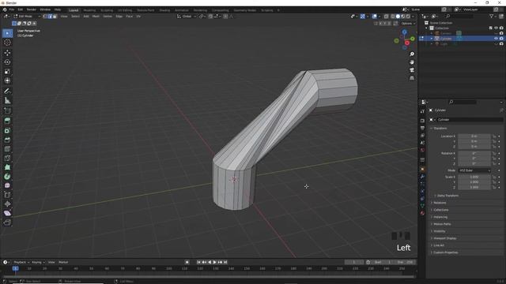Open Global transform orientation dropdown
Screen dimensions: 506x284
[187, 16]
